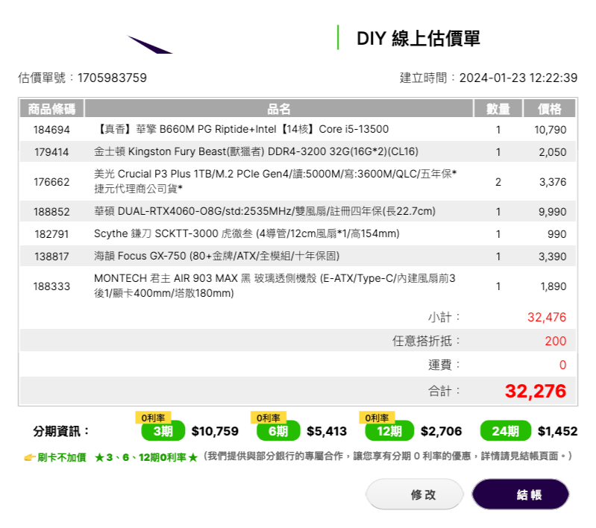Click the 商品條碼 column header
This screenshot has width=596, height=528.
[51, 110]
